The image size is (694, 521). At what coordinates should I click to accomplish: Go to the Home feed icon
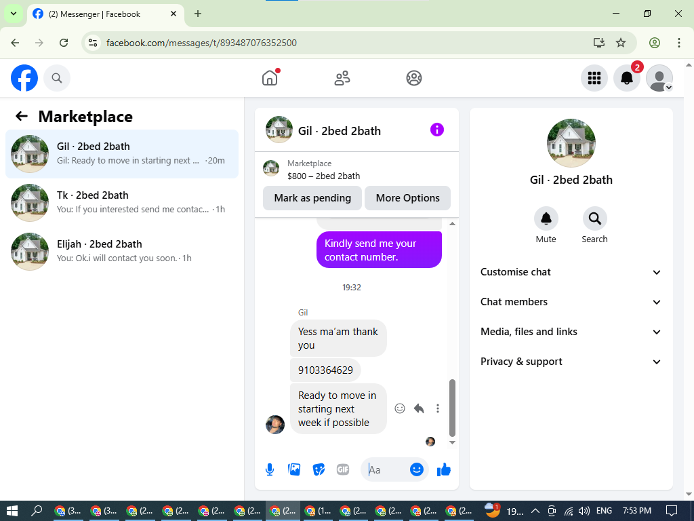[x=270, y=78]
